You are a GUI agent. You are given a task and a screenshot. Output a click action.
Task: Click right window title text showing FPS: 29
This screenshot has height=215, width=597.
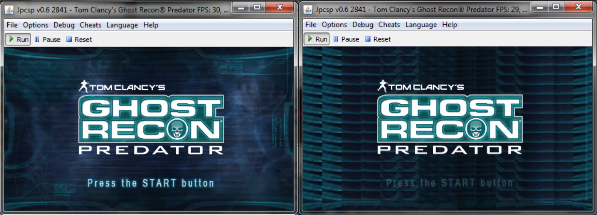(x=420, y=9)
